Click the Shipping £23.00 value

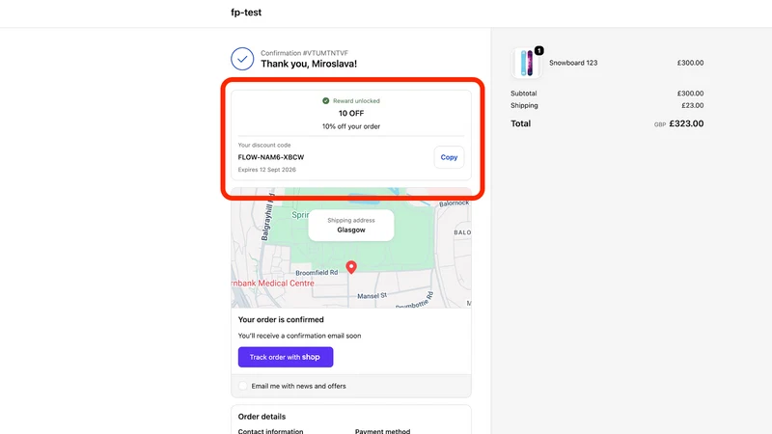tap(692, 106)
